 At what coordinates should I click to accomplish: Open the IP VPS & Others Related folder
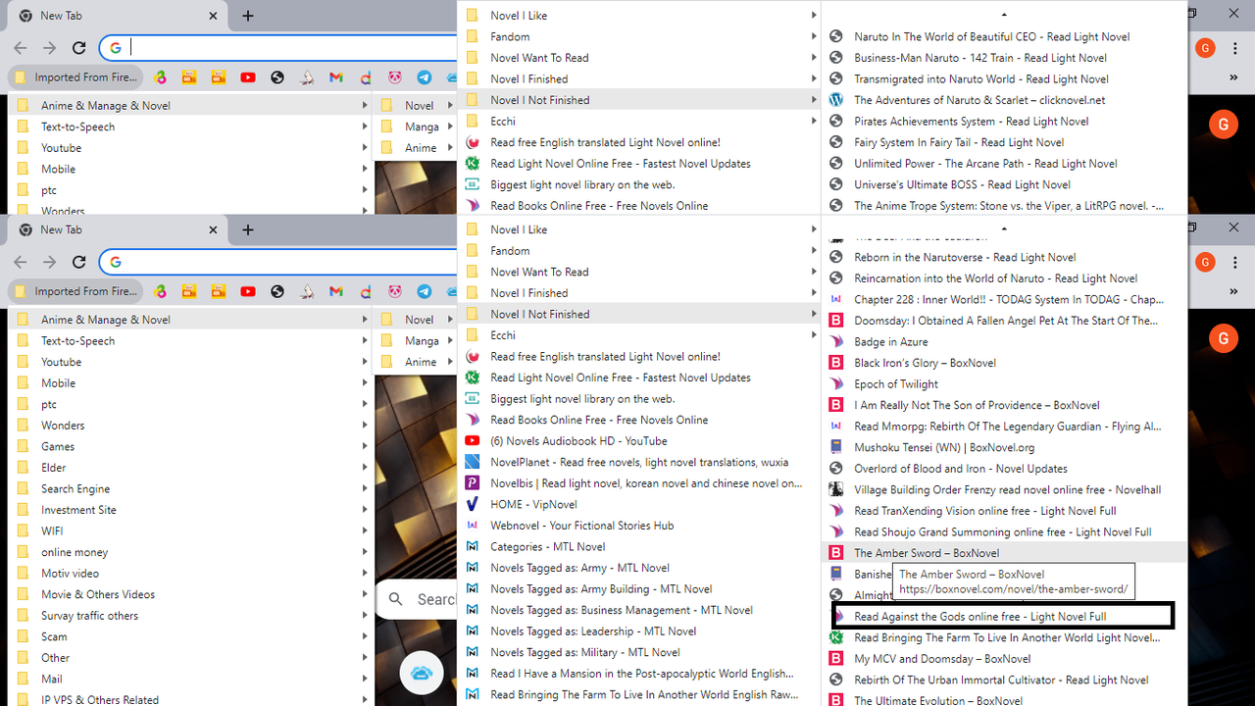pos(191,699)
